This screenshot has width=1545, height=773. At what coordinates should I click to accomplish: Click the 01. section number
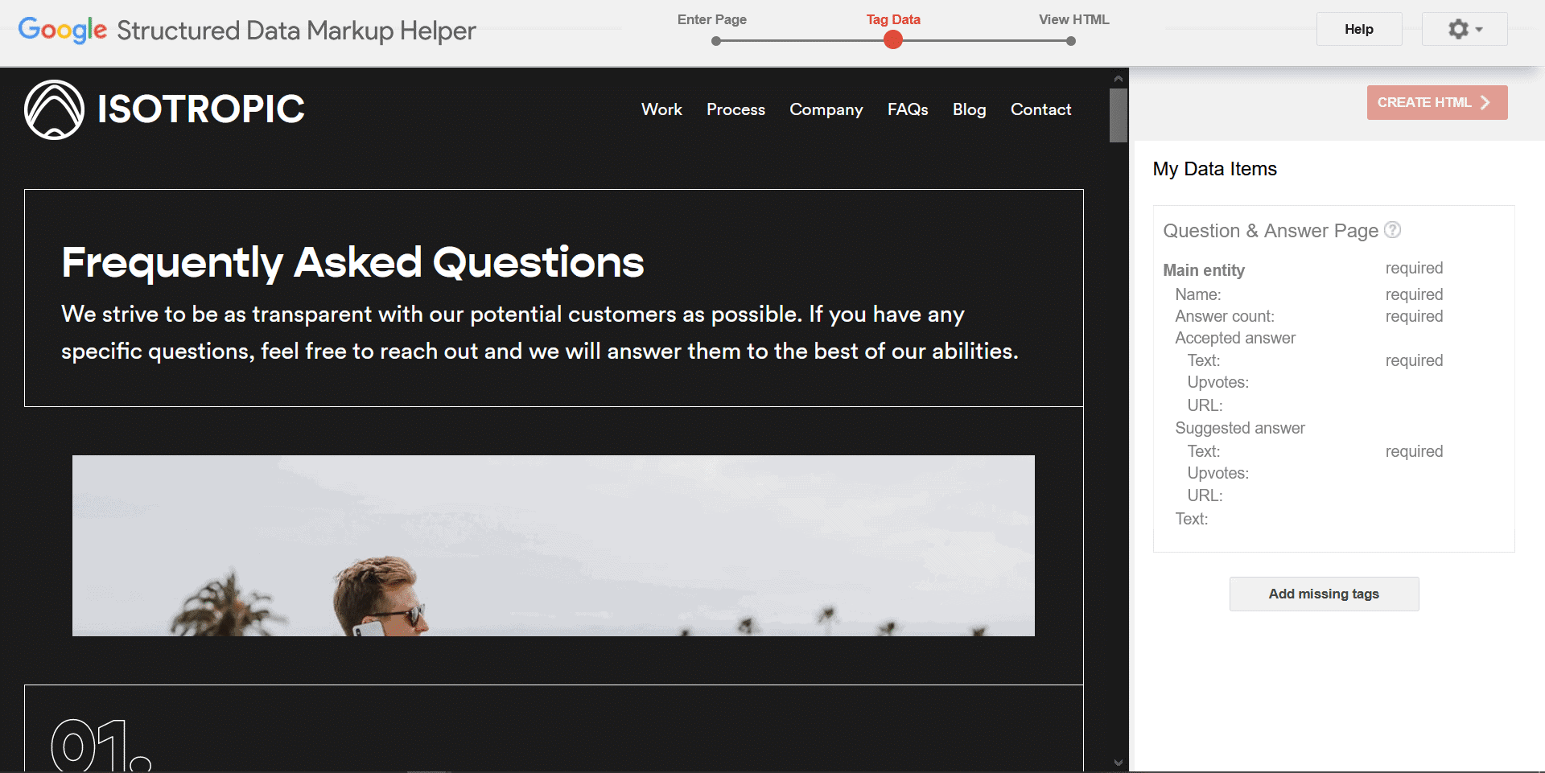(x=101, y=744)
